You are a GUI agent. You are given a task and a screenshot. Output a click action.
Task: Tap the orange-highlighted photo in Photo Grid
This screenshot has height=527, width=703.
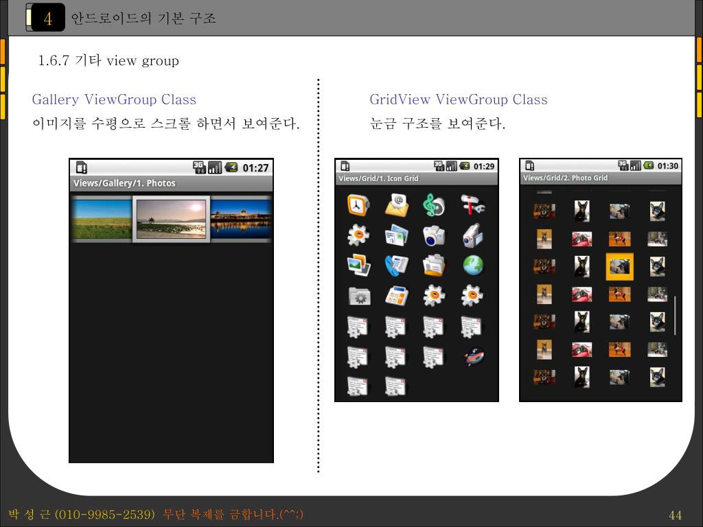[620, 267]
